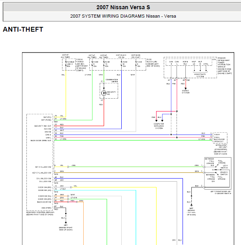The width and height of the screenshot is (241, 245).
Task: Click the "HORNS SYSTEM" label
Action: [185, 92]
